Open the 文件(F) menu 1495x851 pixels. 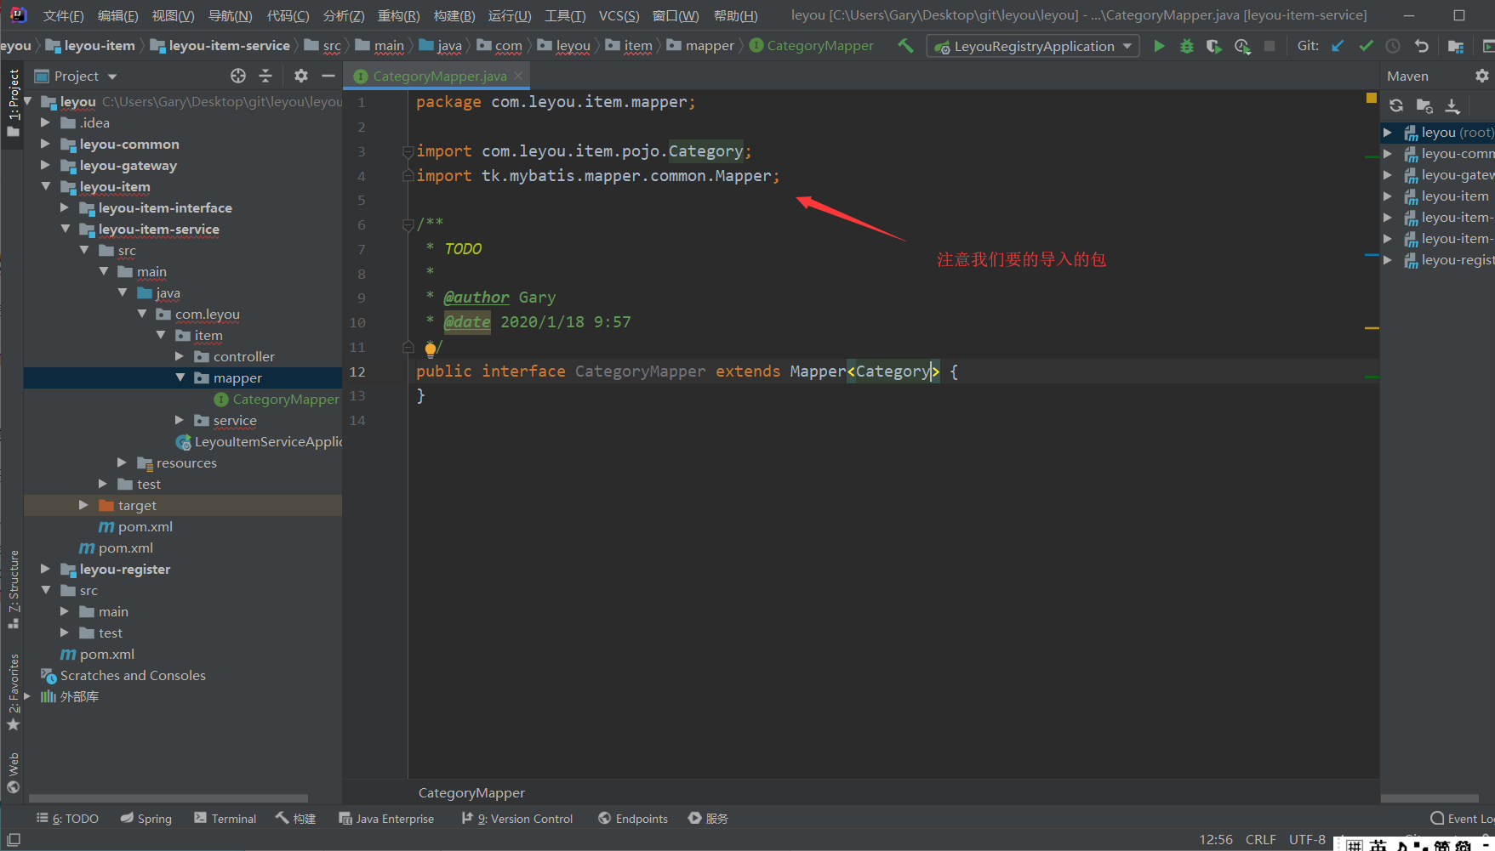63,15
